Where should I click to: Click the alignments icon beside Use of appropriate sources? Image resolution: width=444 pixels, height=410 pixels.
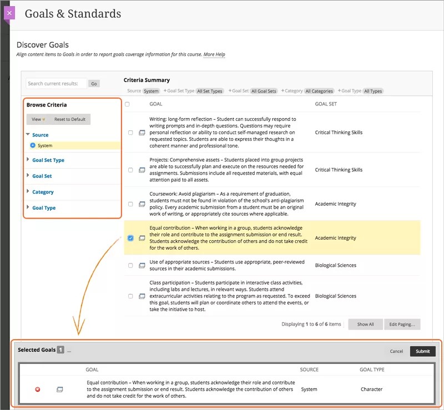(142, 265)
